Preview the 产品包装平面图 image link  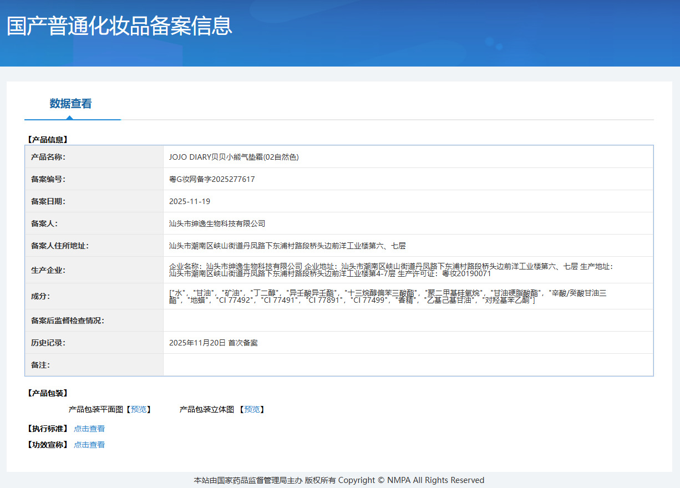139,409
